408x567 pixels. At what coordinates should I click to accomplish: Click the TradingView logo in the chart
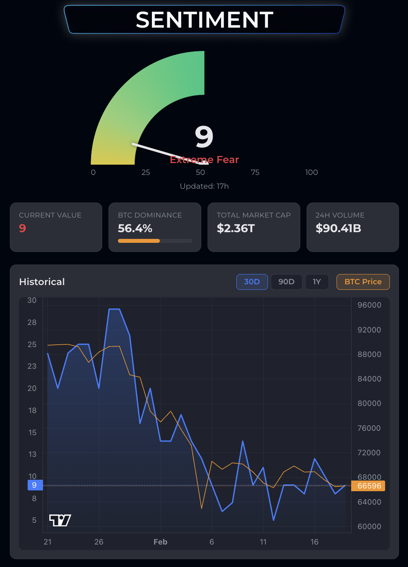coord(60,520)
